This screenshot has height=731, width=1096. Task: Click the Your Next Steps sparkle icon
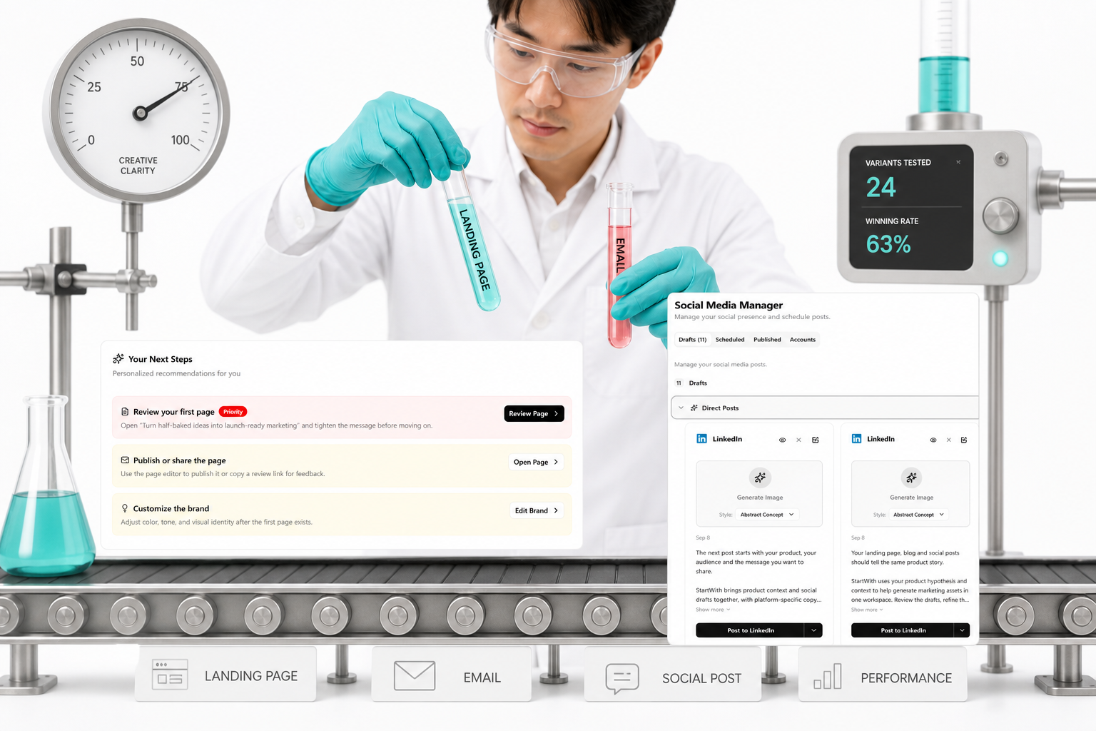118,358
